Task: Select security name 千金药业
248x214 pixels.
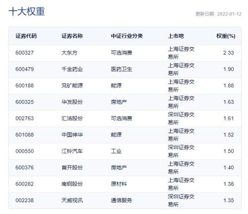Action: (x=72, y=69)
